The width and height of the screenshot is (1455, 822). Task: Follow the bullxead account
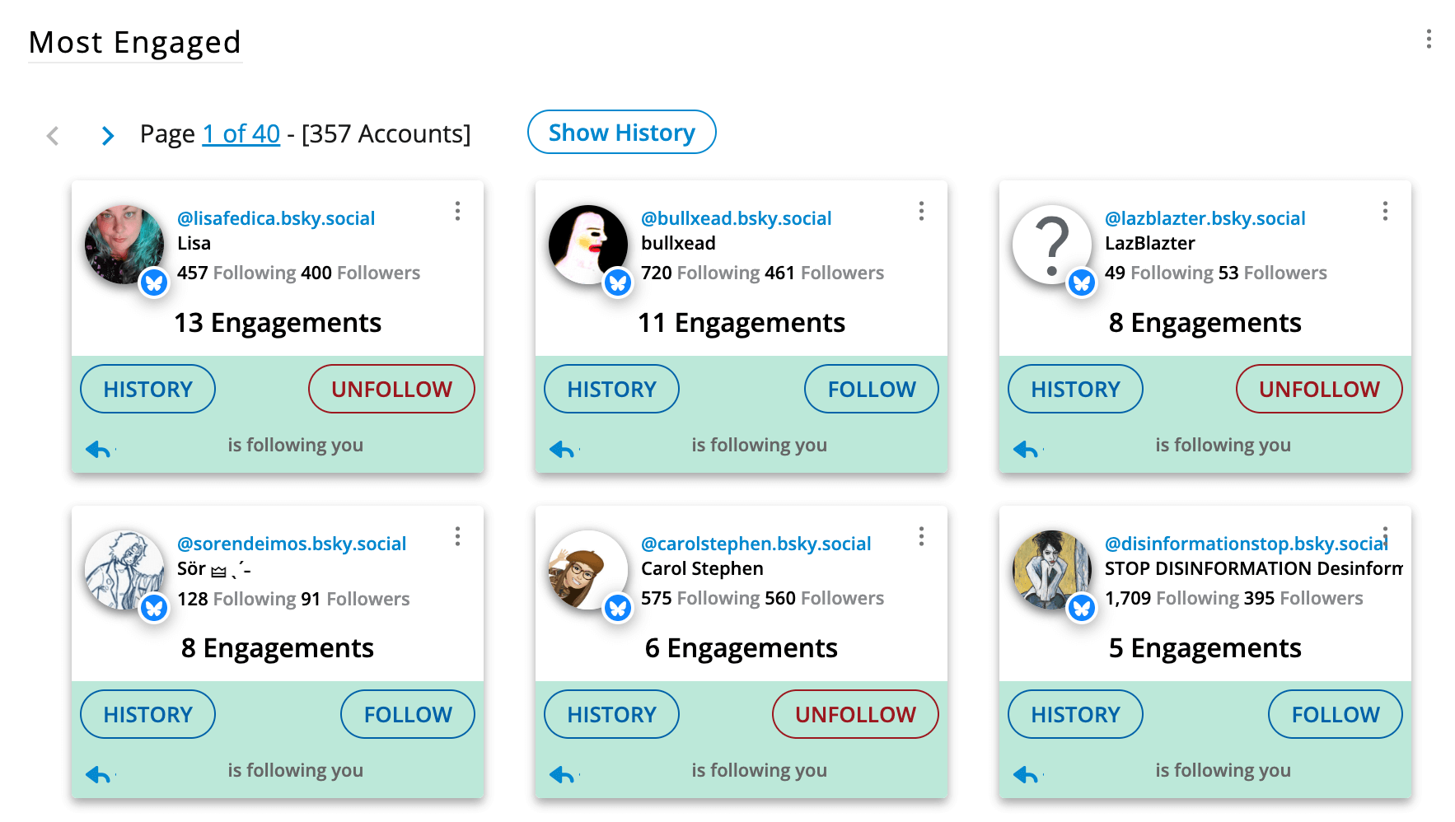click(x=871, y=389)
